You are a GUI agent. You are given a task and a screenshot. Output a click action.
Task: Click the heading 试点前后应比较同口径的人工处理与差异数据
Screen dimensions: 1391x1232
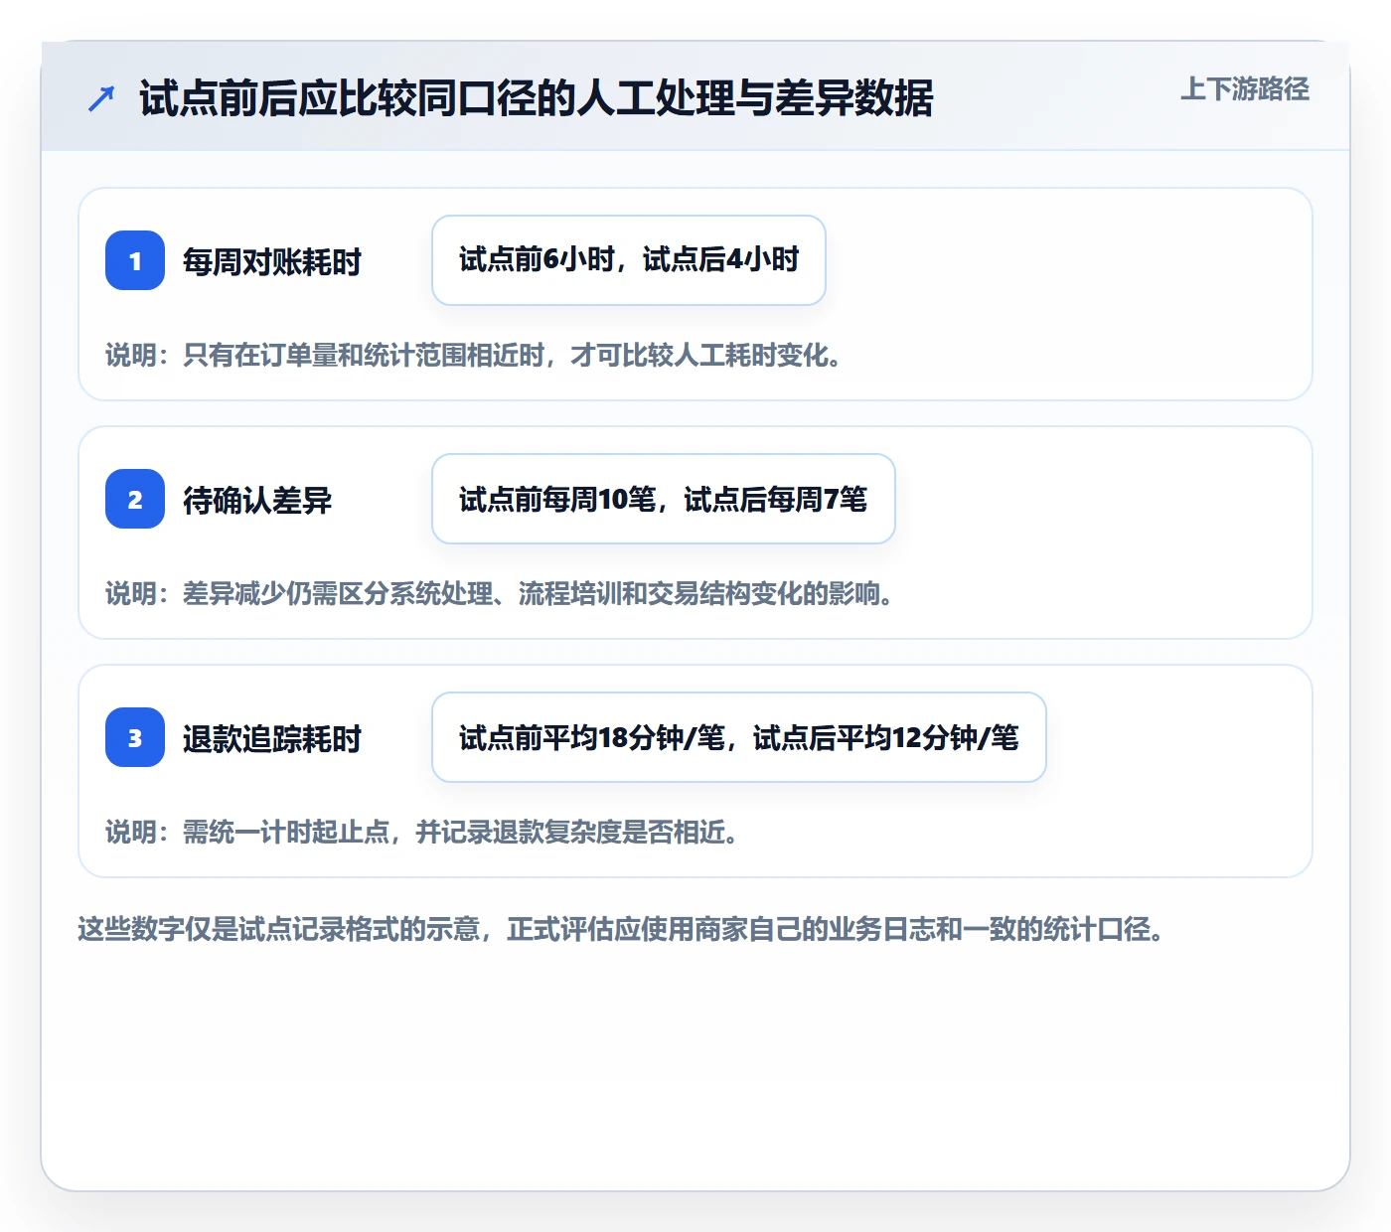pyautogui.click(x=537, y=98)
